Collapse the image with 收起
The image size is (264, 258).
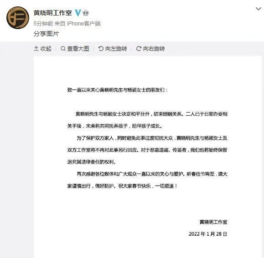[x=42, y=49]
